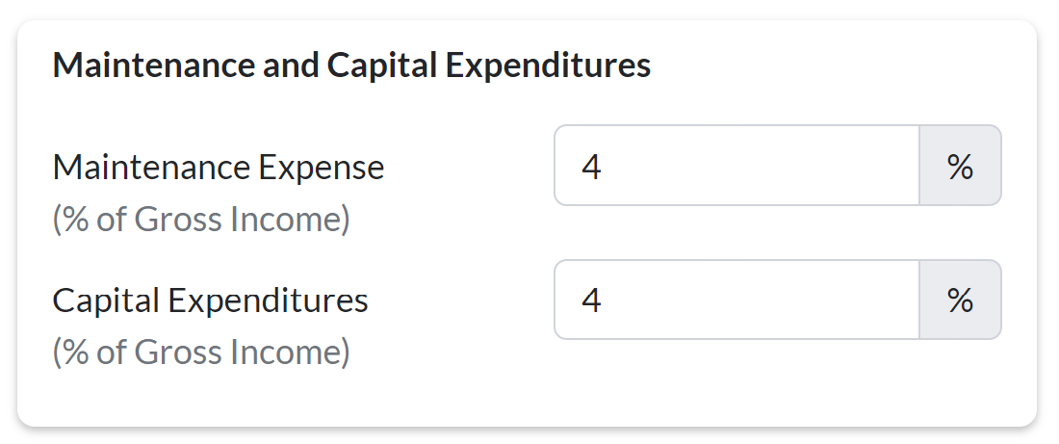Viewport: 1059px width, 444px height.
Task: Click the Gross Income hint under Capital Expenditures
Action: pos(201,353)
